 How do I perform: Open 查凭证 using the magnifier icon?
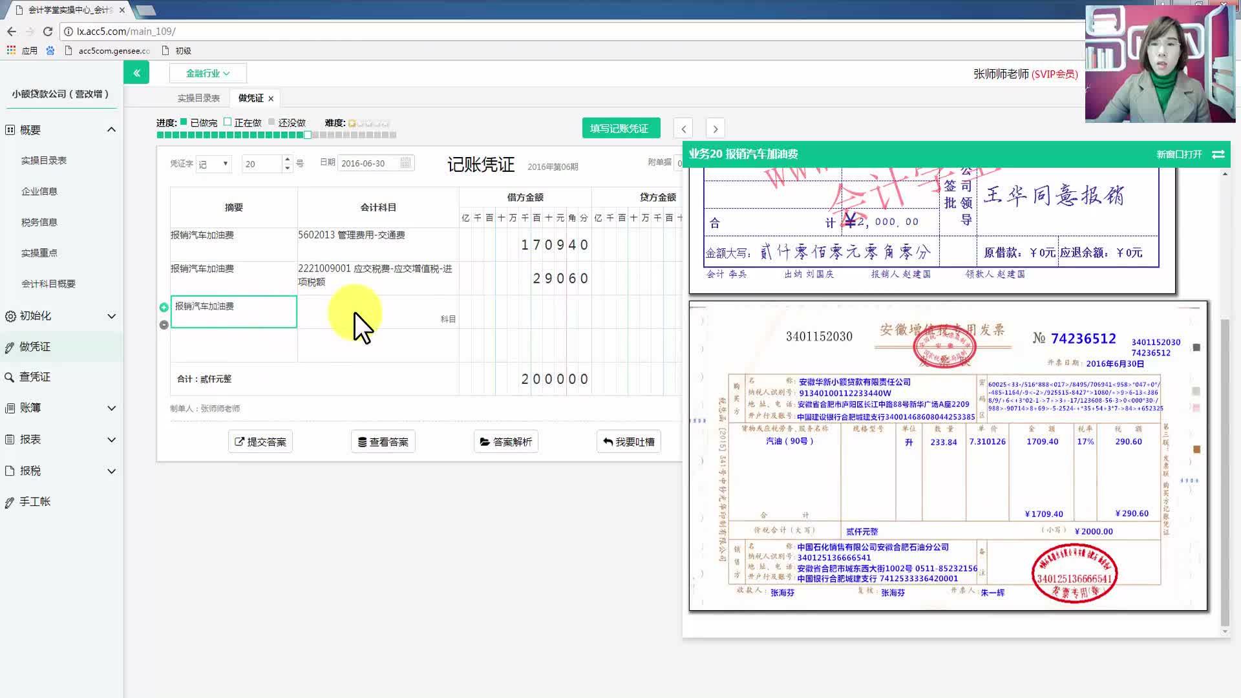pos(9,377)
